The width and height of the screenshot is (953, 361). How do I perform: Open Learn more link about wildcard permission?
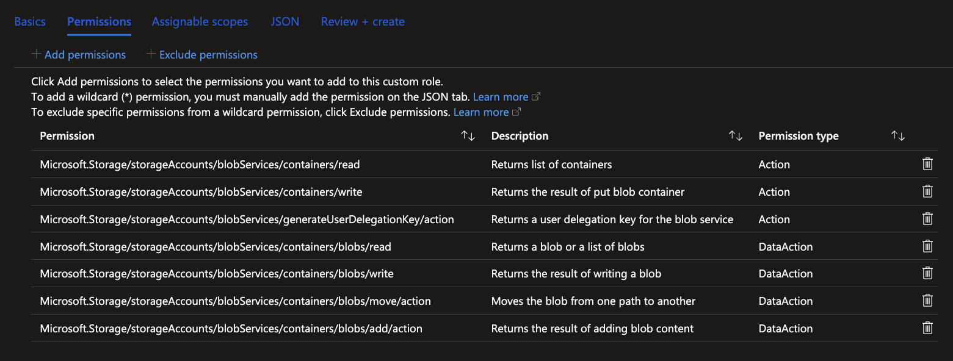pos(501,97)
